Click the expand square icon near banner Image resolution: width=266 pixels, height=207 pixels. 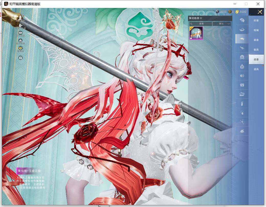[x=68, y=171]
